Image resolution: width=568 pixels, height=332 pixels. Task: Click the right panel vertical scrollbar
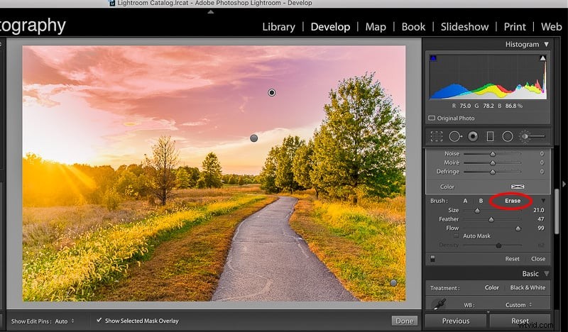click(557, 211)
